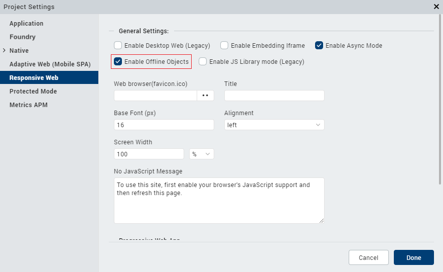
Task: Open the Screen Width unit dropdown
Action: click(202, 154)
